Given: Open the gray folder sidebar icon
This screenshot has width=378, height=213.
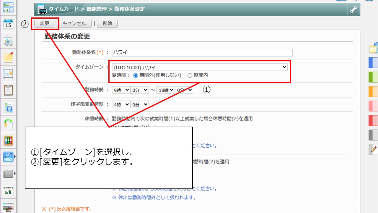Looking at the screenshot, I should [8, 173].
